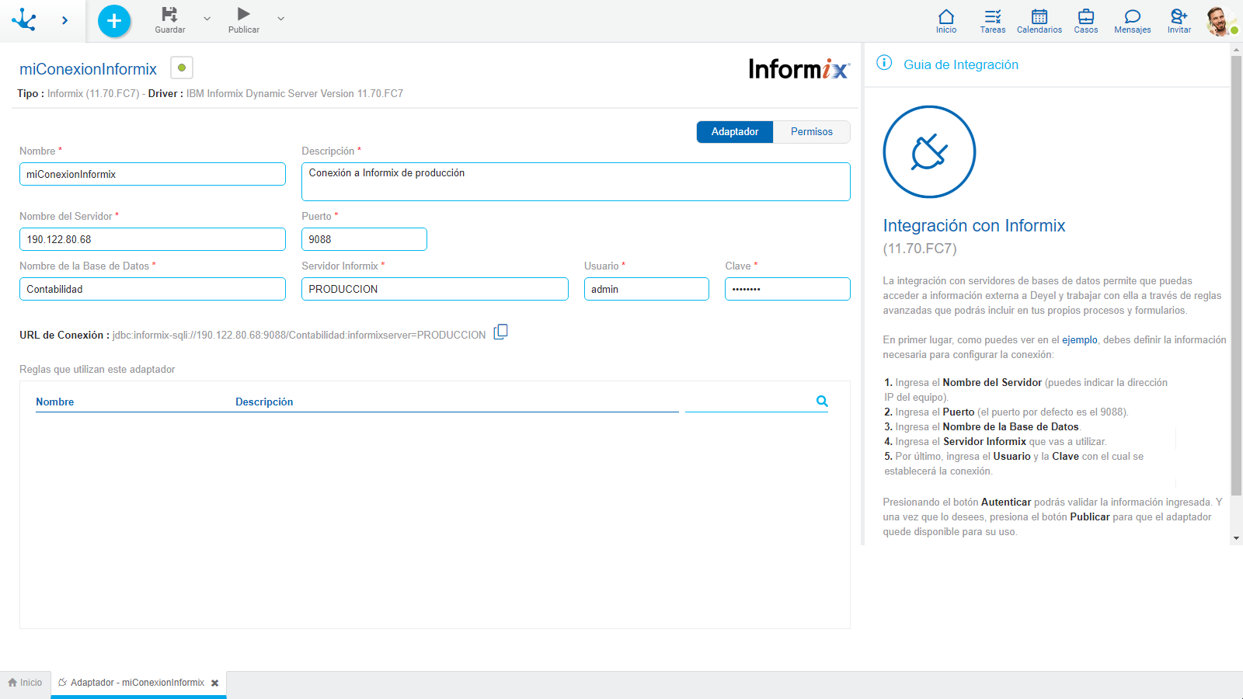Open Casos briefcase icon

1085,21
